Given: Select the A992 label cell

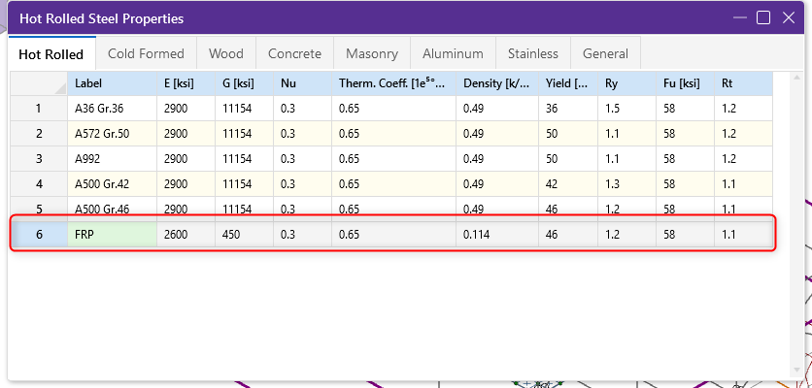Looking at the screenshot, I should click(x=112, y=158).
